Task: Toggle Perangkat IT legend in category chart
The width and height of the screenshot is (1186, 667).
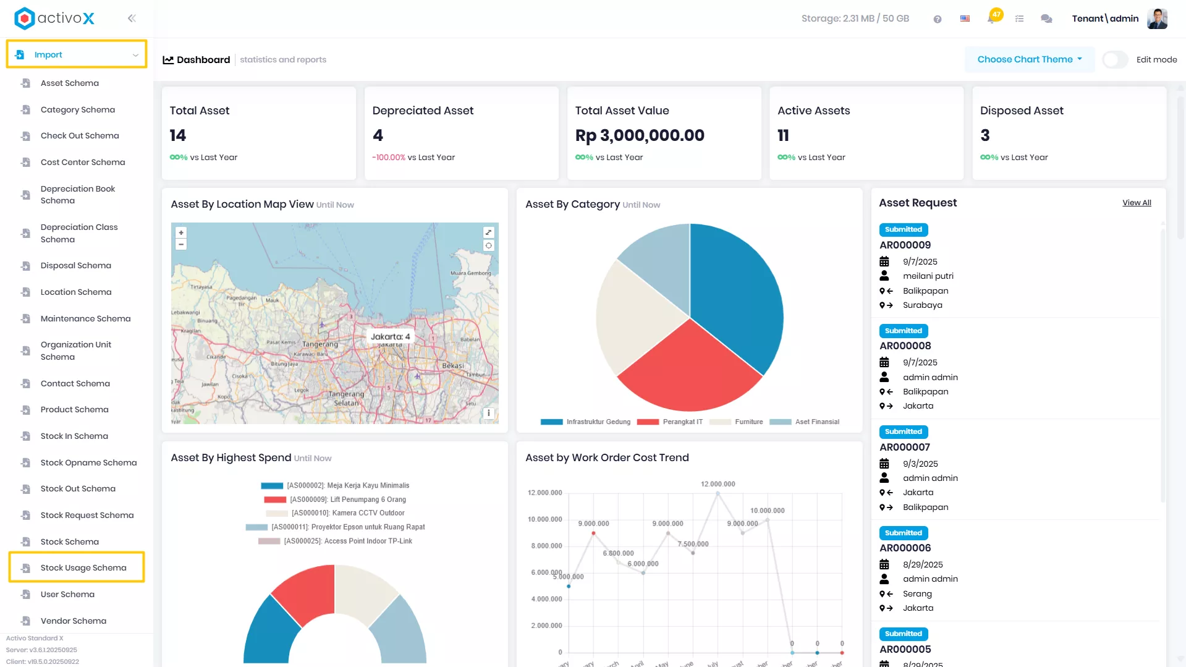Action: coord(670,422)
